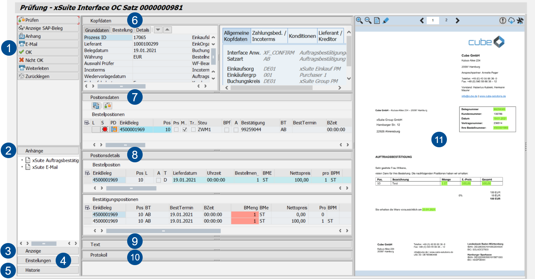Click the PD workflow icon in the Bestellpositionen row
This screenshot has height=279, width=535.
[114, 129]
